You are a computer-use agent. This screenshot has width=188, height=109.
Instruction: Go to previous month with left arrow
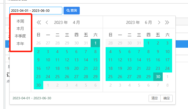pos(47,22)
